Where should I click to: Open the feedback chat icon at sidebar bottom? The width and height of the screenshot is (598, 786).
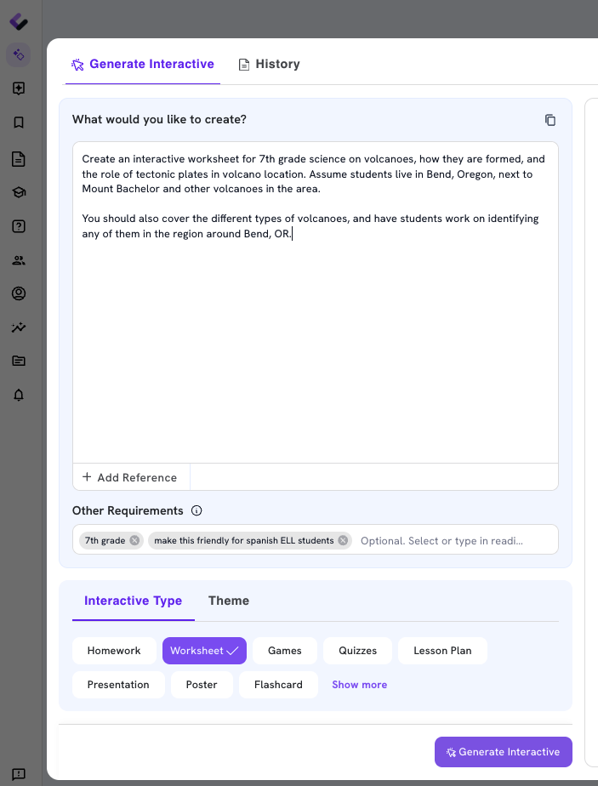point(19,774)
